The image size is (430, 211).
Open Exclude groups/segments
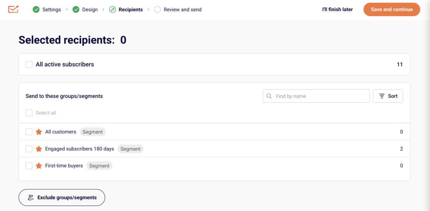(62, 197)
